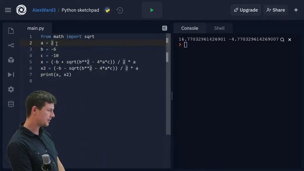Click the 'print(x, x2)' line
This screenshot has width=304, height=171.
tap(56, 75)
